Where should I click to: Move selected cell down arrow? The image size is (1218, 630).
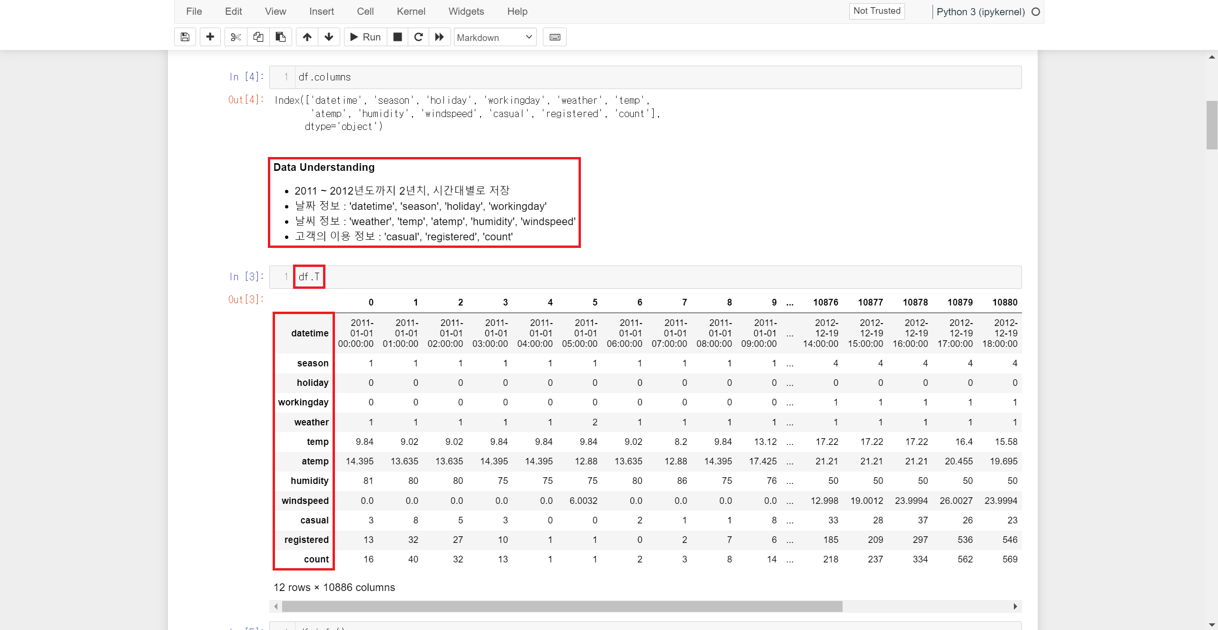click(x=329, y=37)
